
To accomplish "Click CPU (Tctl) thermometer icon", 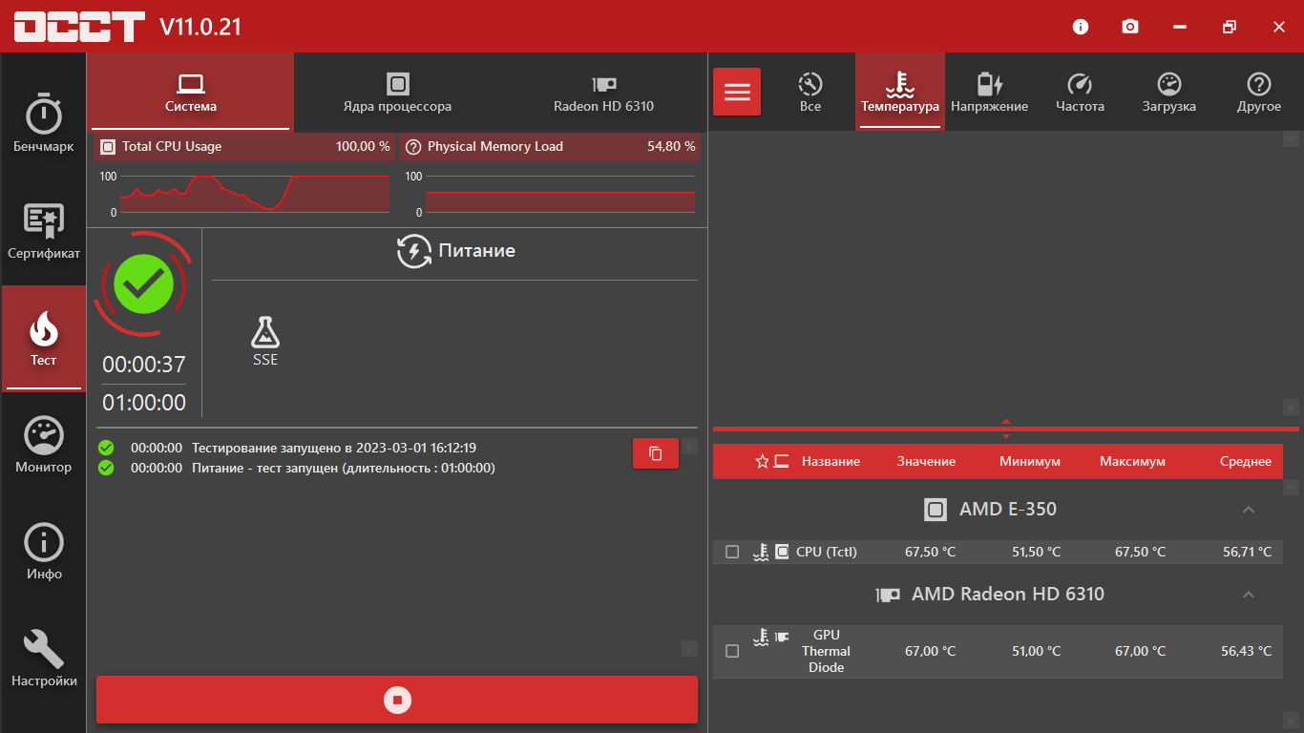I will click(x=761, y=552).
